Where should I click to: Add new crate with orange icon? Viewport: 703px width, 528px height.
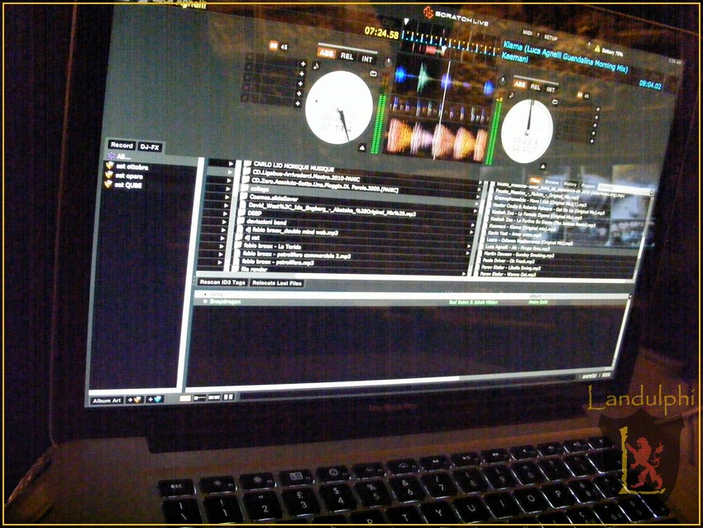pos(135,400)
